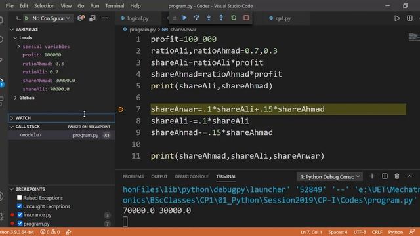Open Python Debug Console terminal selector
The height and width of the screenshot is (236, 420).
(x=329, y=176)
